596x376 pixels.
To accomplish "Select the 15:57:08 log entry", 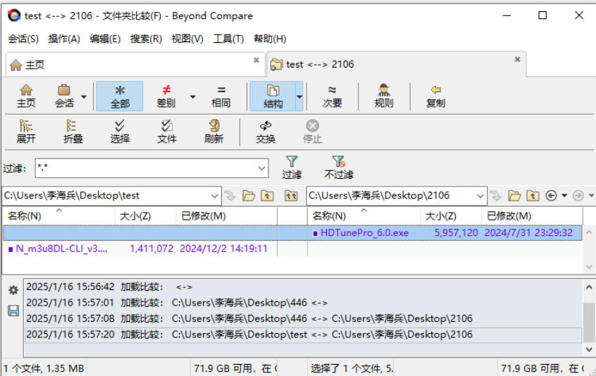I will tap(304, 319).
